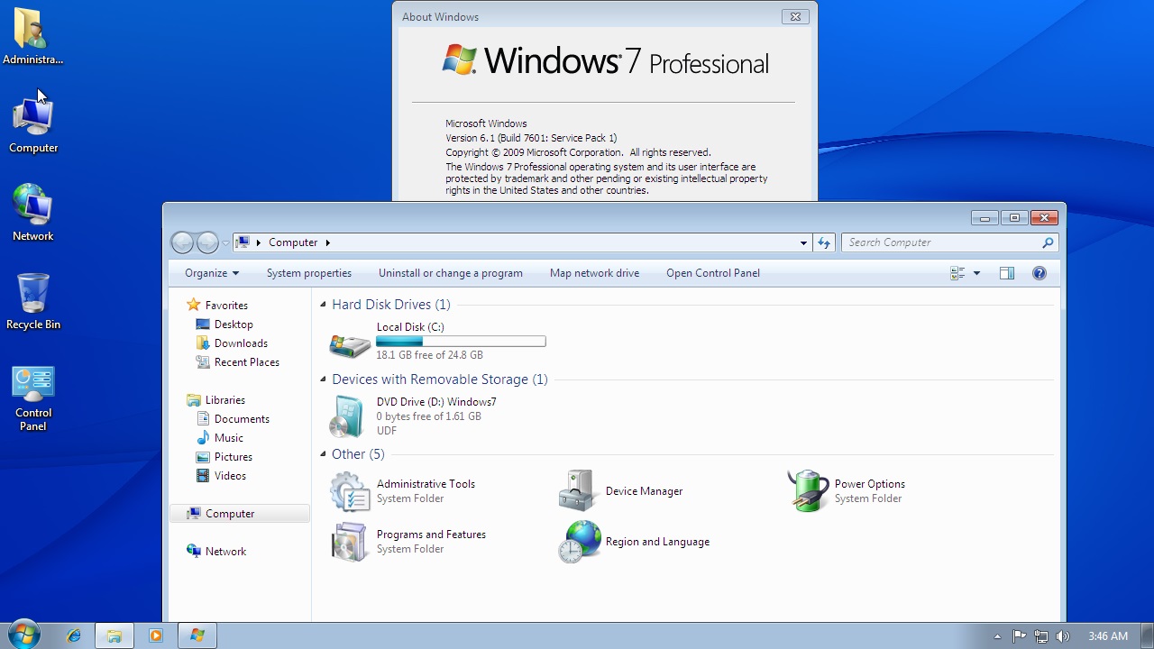1154x649 pixels.
Task: Select the Region and Language icon
Action: (579, 542)
